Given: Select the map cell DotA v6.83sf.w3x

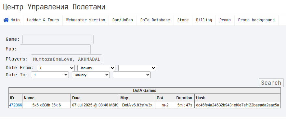Looking at the screenshot, I should point(137,105).
